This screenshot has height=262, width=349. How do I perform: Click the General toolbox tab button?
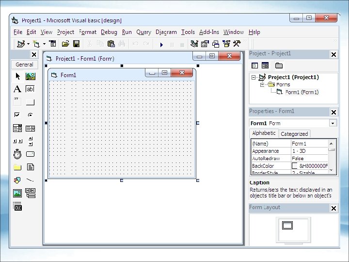(25, 65)
